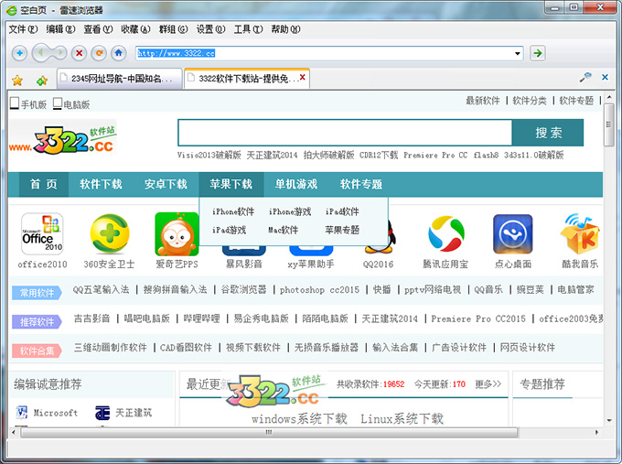
Task: Select iPad软件 from dropdown
Action: [x=342, y=211]
